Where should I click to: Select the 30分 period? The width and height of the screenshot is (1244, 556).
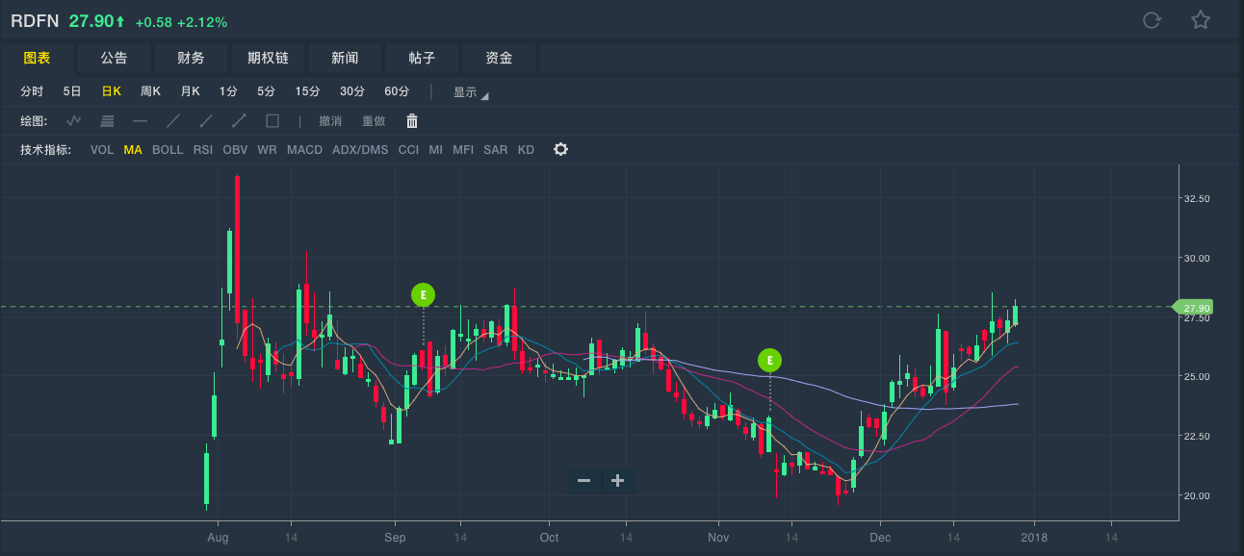pos(352,91)
